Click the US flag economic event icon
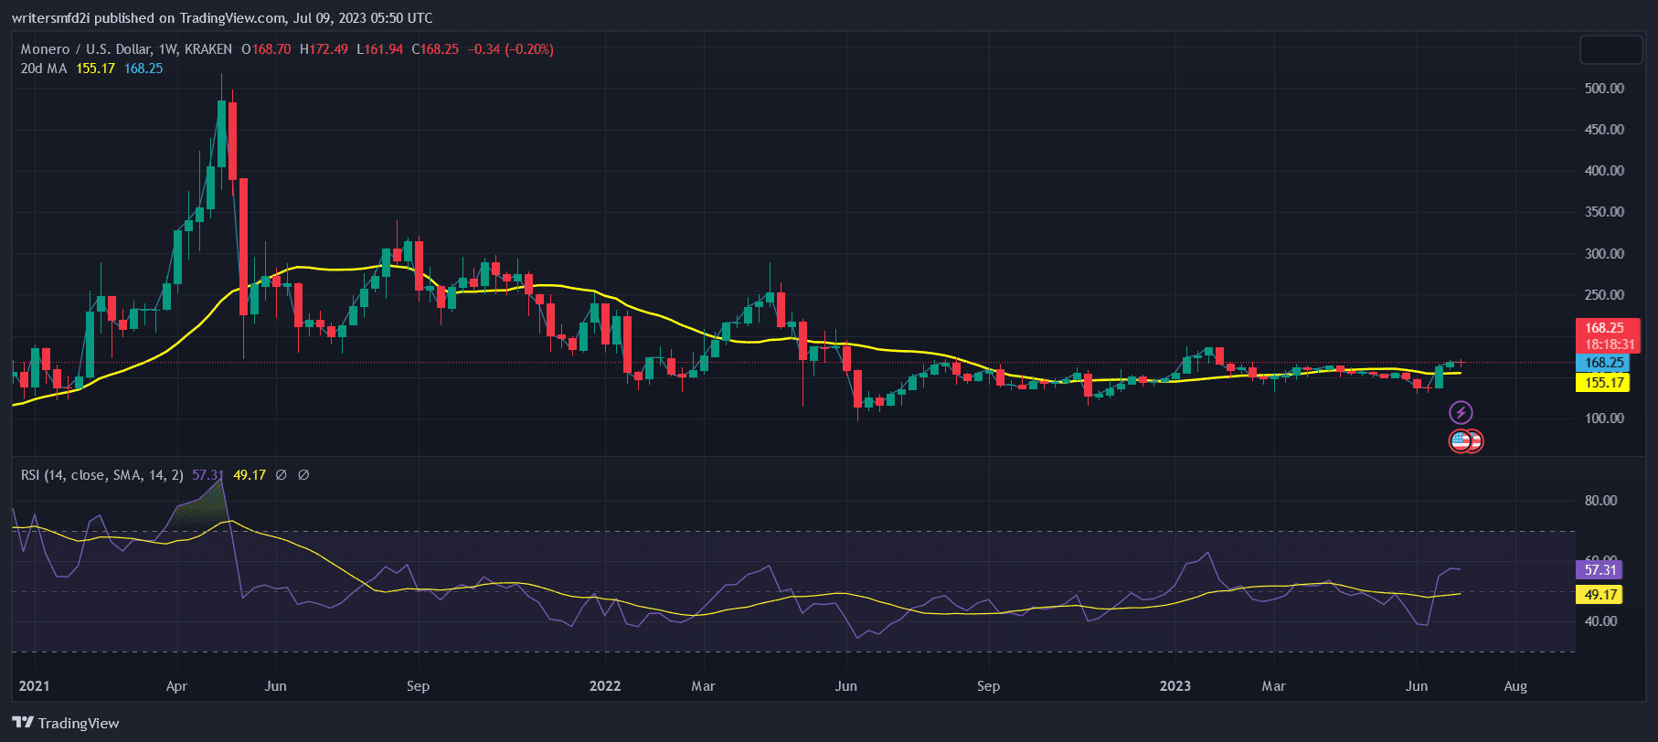 (x=1461, y=441)
